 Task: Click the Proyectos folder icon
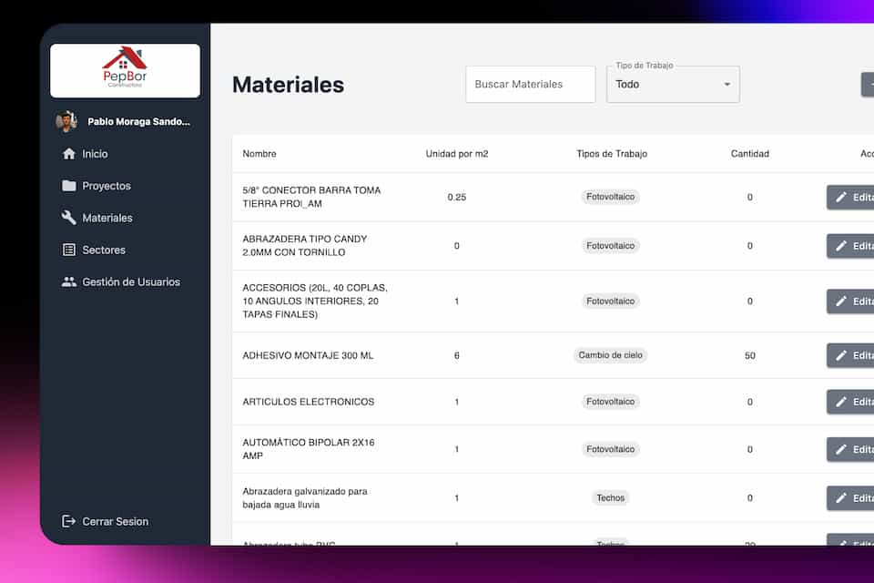(x=67, y=185)
